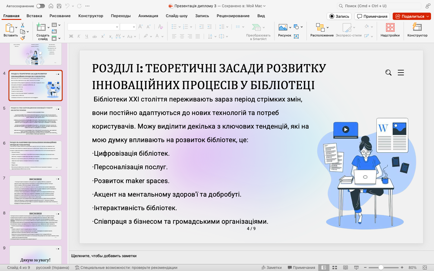Open the Designer (Конструктор) ribbon button

click(417, 30)
